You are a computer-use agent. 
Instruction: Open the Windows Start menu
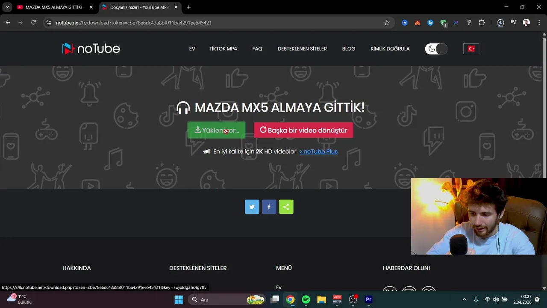pyautogui.click(x=179, y=299)
